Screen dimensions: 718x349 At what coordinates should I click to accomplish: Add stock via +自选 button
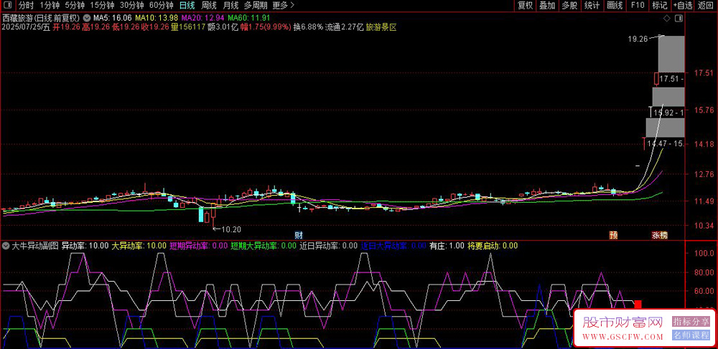683,6
